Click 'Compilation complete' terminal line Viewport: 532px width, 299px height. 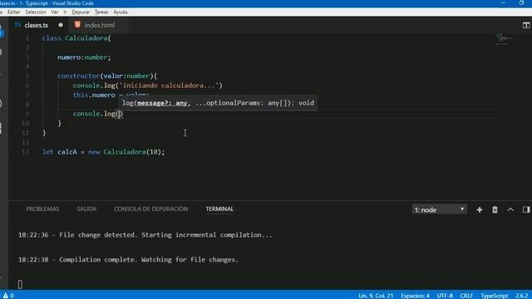click(x=128, y=260)
